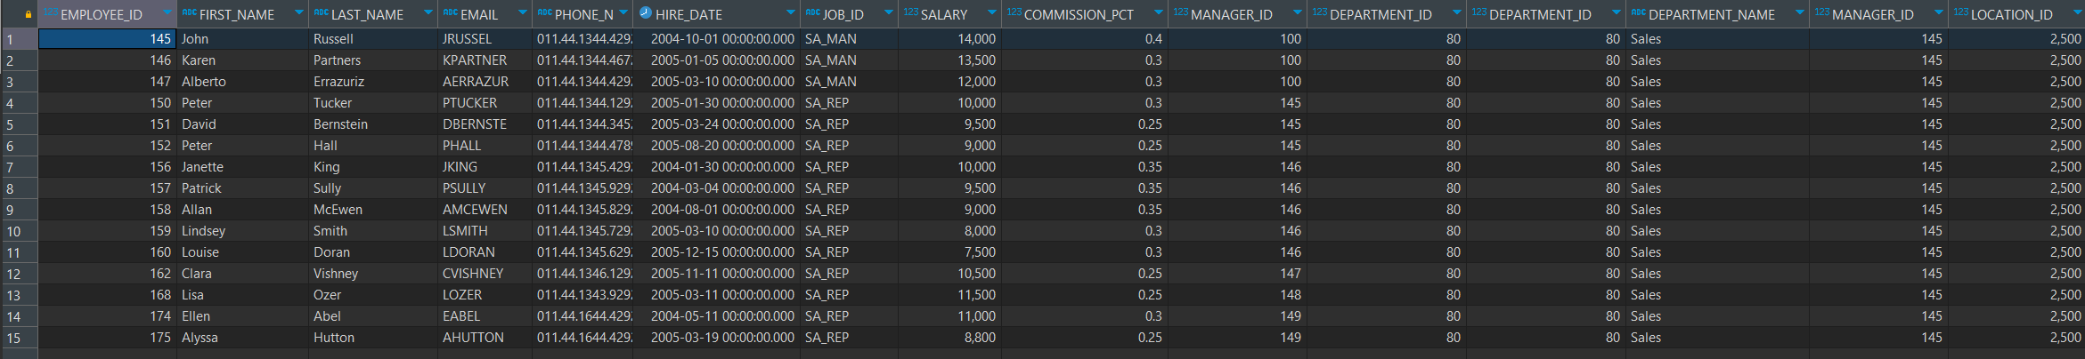Click the employee ID cell 145
Screen dimensions: 2085x359
tap(107, 39)
